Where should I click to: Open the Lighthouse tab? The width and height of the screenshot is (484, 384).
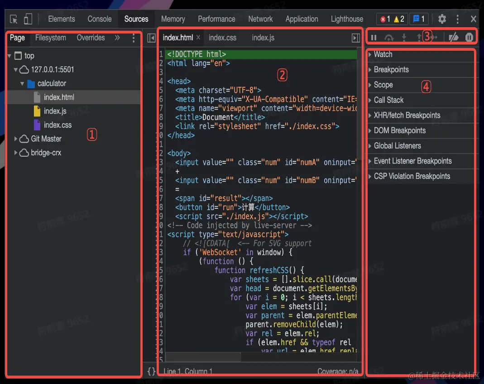(x=347, y=19)
